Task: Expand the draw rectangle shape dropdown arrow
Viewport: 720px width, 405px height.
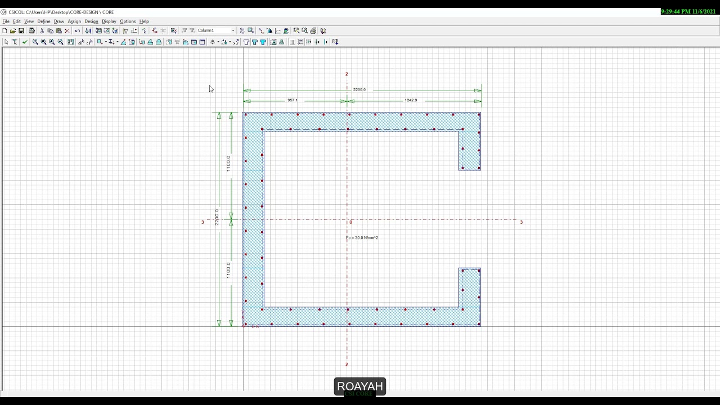Action: pos(106,42)
